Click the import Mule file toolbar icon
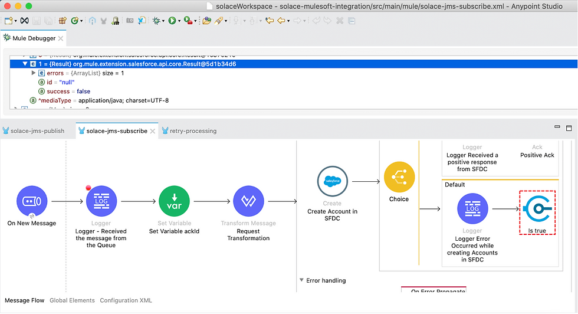Viewport: 578px width, 314px height. click(x=142, y=21)
